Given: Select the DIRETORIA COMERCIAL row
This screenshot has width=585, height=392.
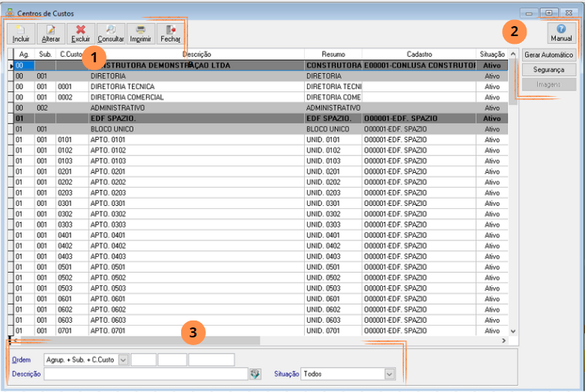Looking at the screenshot, I should click(261, 97).
